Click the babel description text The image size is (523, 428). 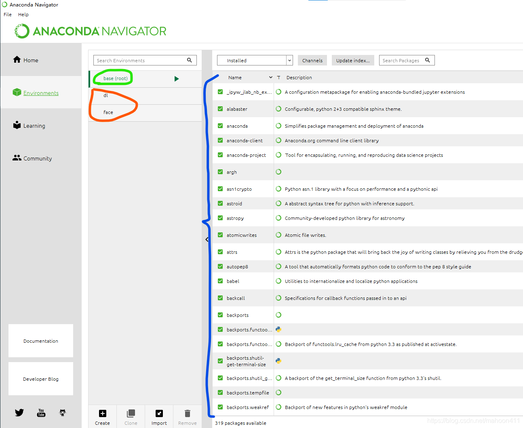[351, 281]
